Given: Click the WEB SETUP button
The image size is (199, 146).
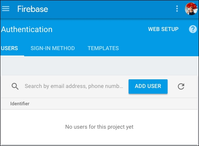Looking at the screenshot, I should 163,29.
